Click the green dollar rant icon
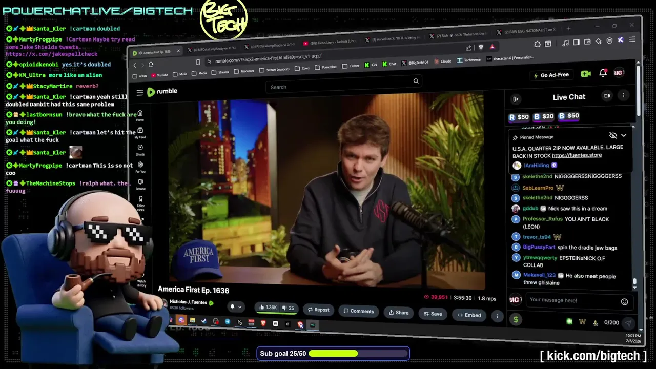Screen dimensions: 656x369 (516, 320)
